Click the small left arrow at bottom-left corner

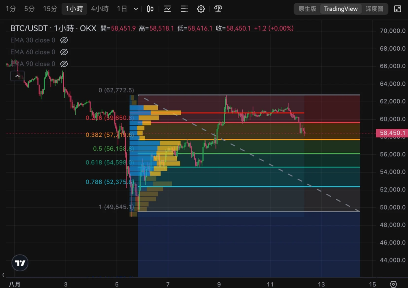pyautogui.click(x=3, y=275)
